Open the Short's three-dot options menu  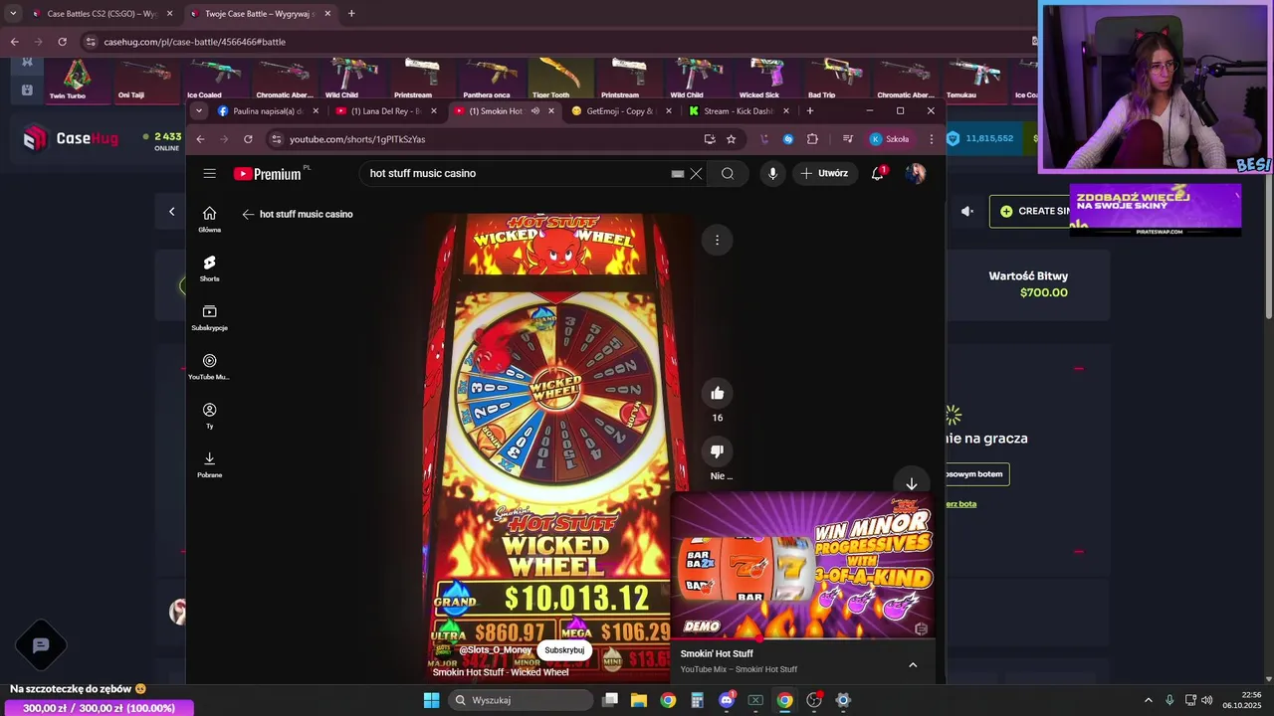717,240
